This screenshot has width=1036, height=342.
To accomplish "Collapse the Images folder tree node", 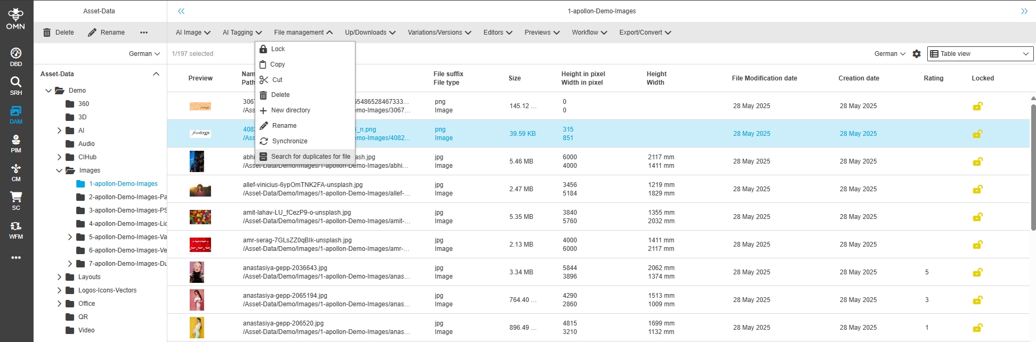I will [59, 170].
